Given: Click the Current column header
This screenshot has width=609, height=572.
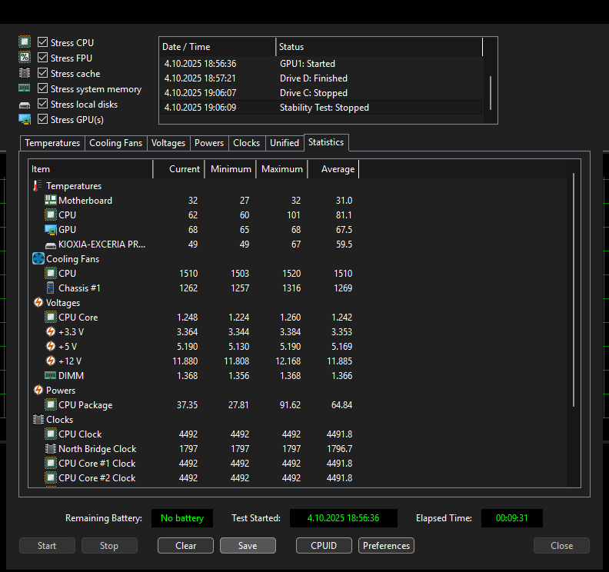Looking at the screenshot, I should point(179,169).
